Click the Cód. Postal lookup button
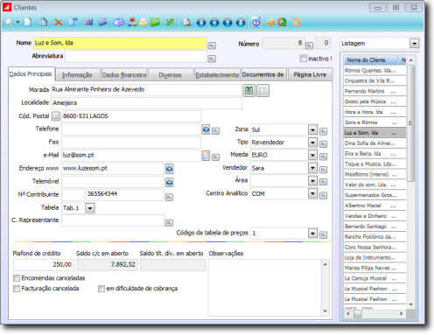The height and width of the screenshot is (335, 434). point(55,116)
